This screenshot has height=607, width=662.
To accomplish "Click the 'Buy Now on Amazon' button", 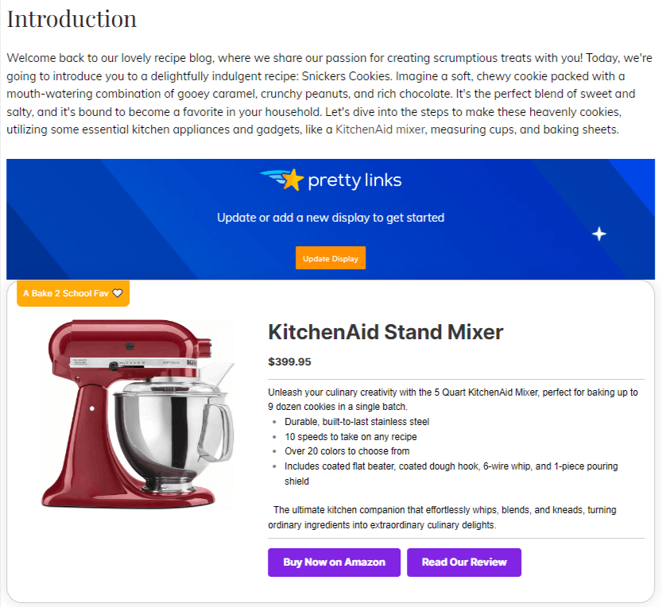I will [334, 562].
